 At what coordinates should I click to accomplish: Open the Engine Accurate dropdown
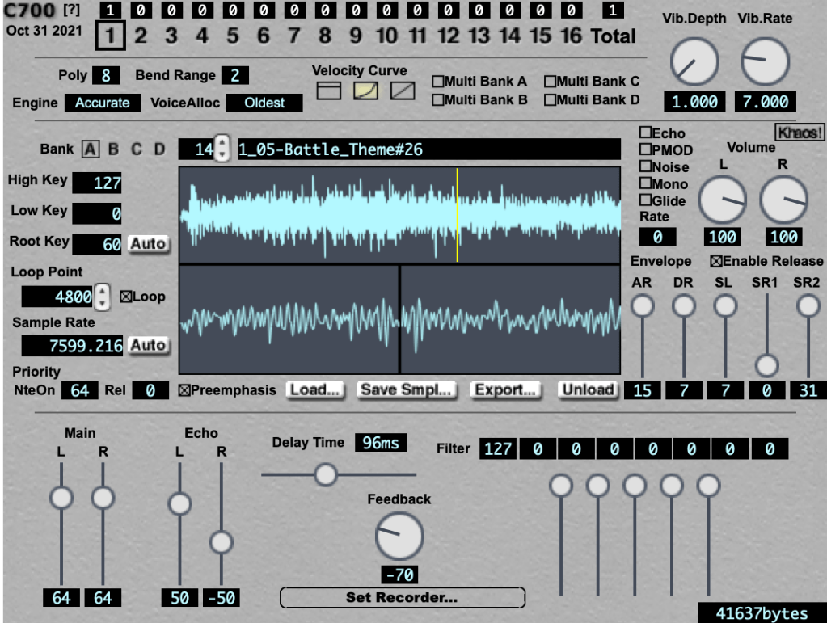(x=102, y=103)
